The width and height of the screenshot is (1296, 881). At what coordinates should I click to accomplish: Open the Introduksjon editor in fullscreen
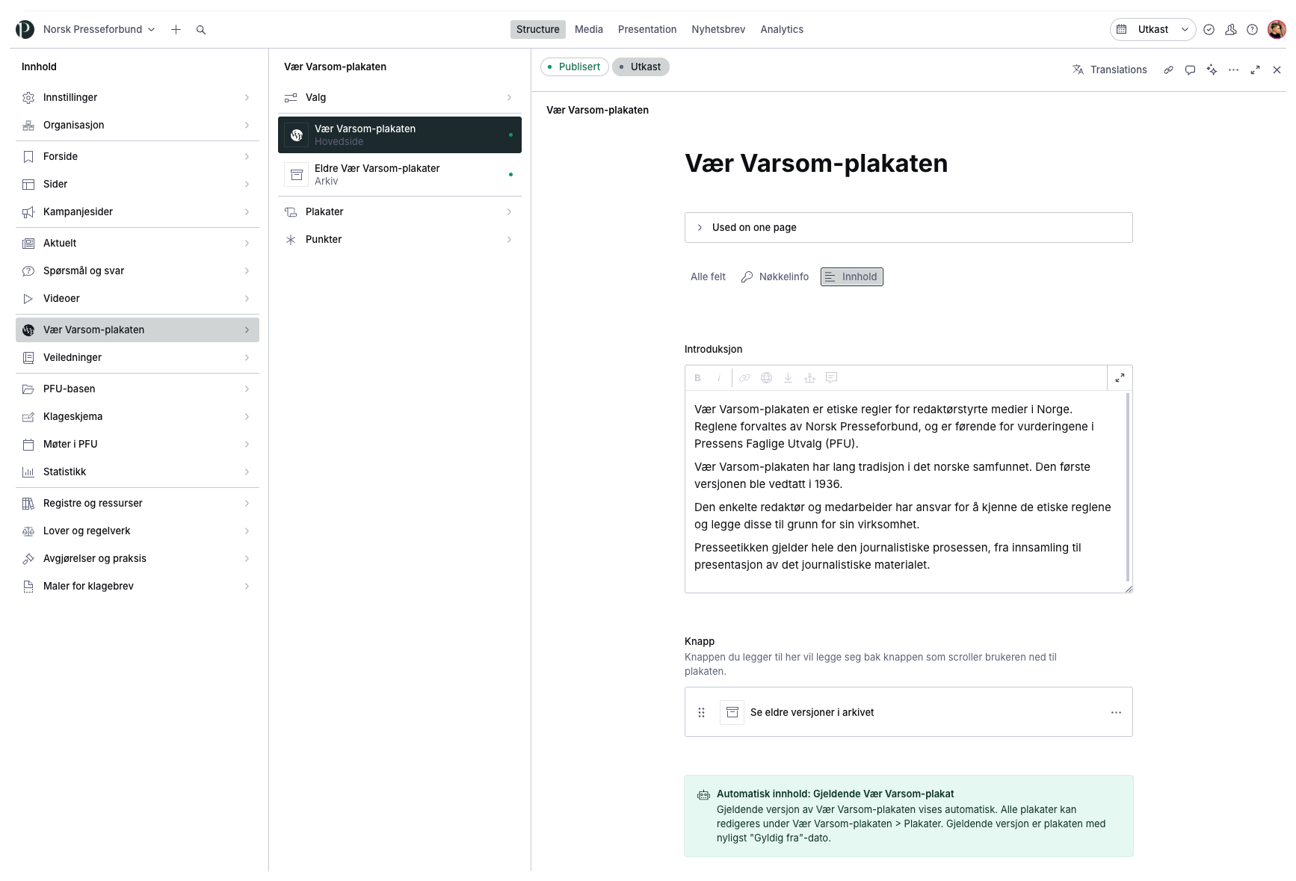coord(1120,378)
